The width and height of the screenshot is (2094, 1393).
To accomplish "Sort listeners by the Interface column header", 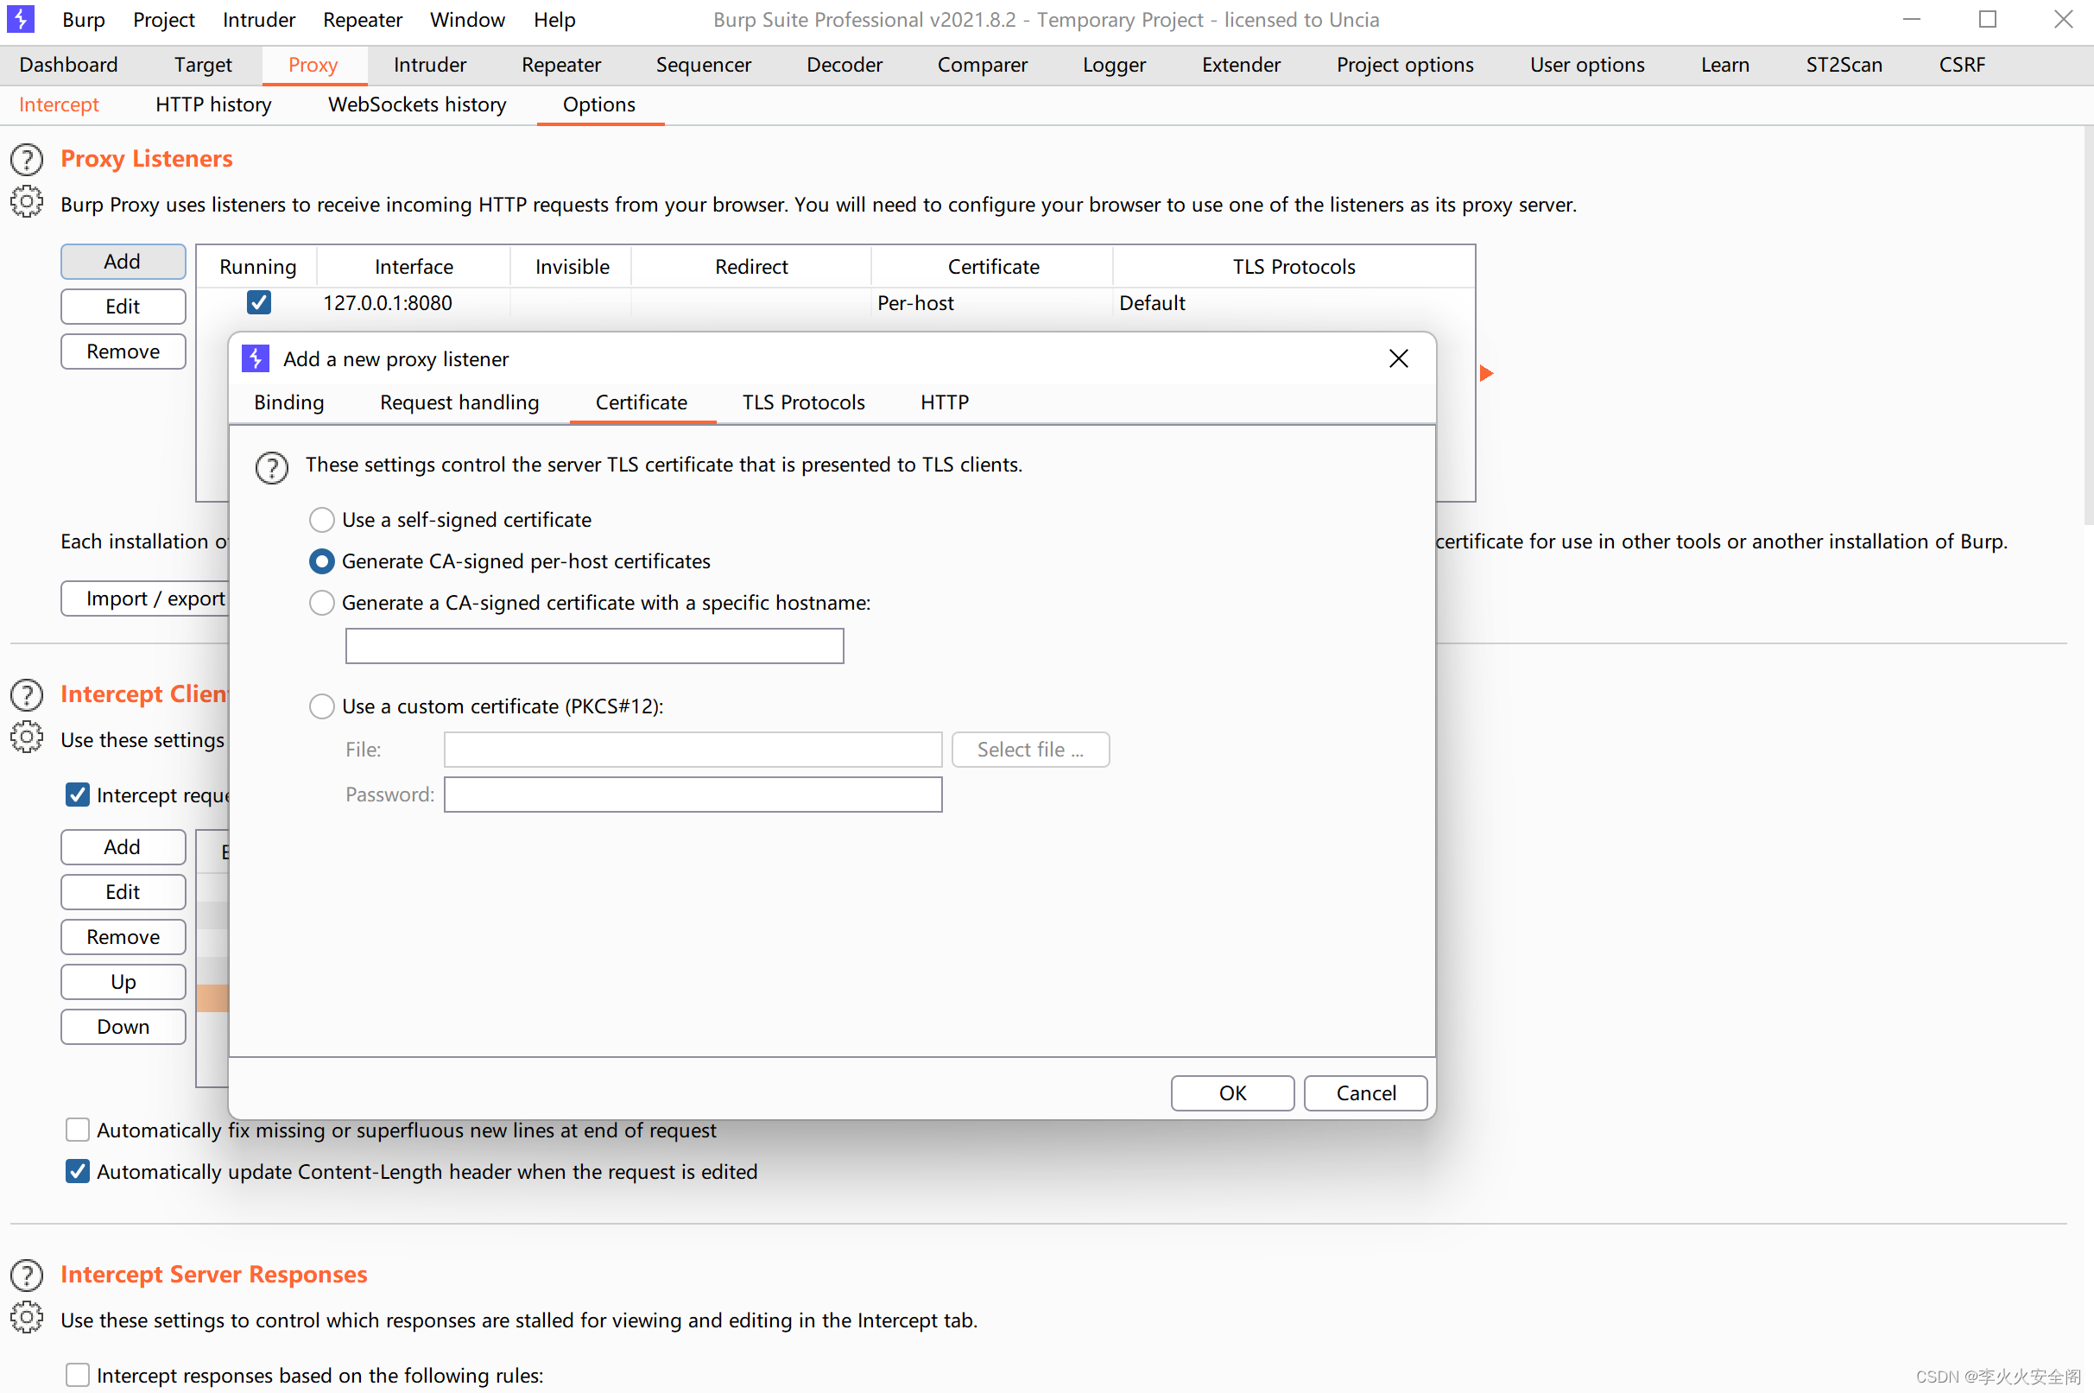I will [414, 267].
